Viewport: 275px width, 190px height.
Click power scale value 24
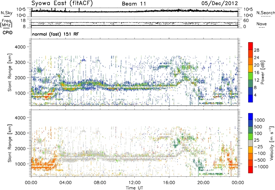point(256,58)
